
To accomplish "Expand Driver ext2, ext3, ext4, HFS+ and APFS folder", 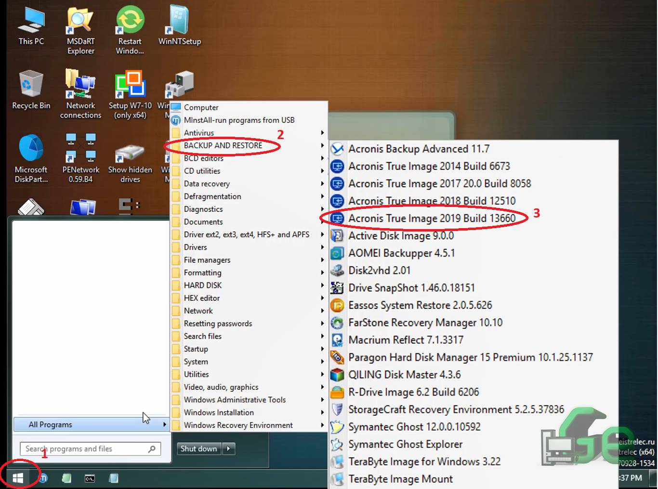I will point(249,234).
